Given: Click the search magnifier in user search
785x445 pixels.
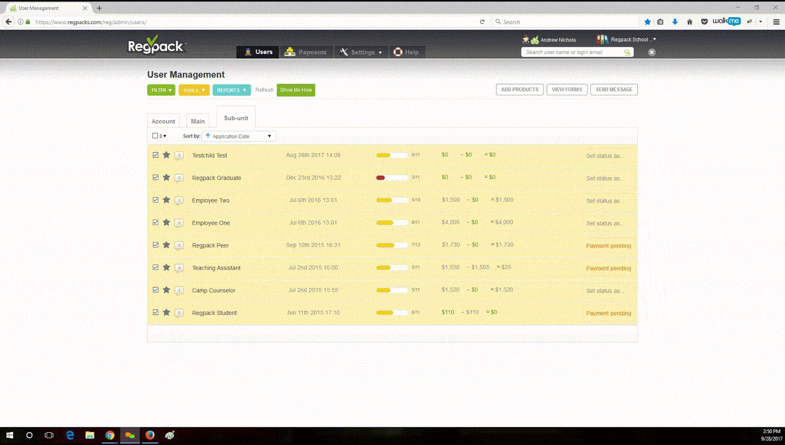Looking at the screenshot, I should 627,52.
